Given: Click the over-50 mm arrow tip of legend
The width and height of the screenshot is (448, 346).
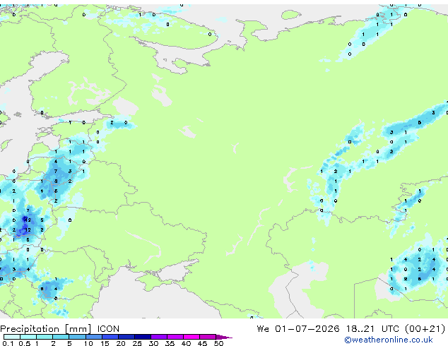Looking at the screenshot, I should pyautogui.click(x=224, y=337).
